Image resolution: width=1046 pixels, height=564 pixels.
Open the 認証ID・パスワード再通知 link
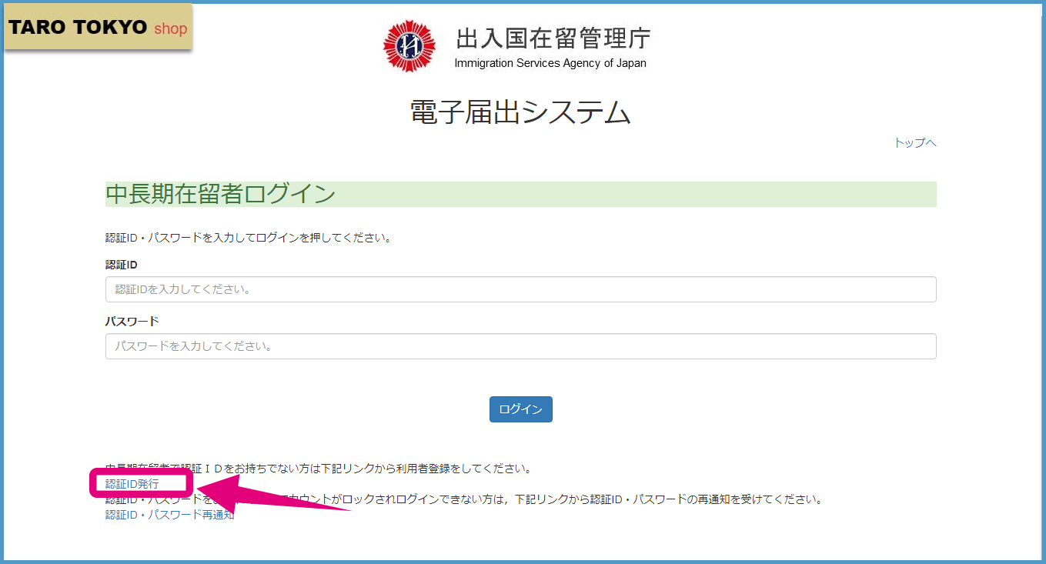coord(169,515)
